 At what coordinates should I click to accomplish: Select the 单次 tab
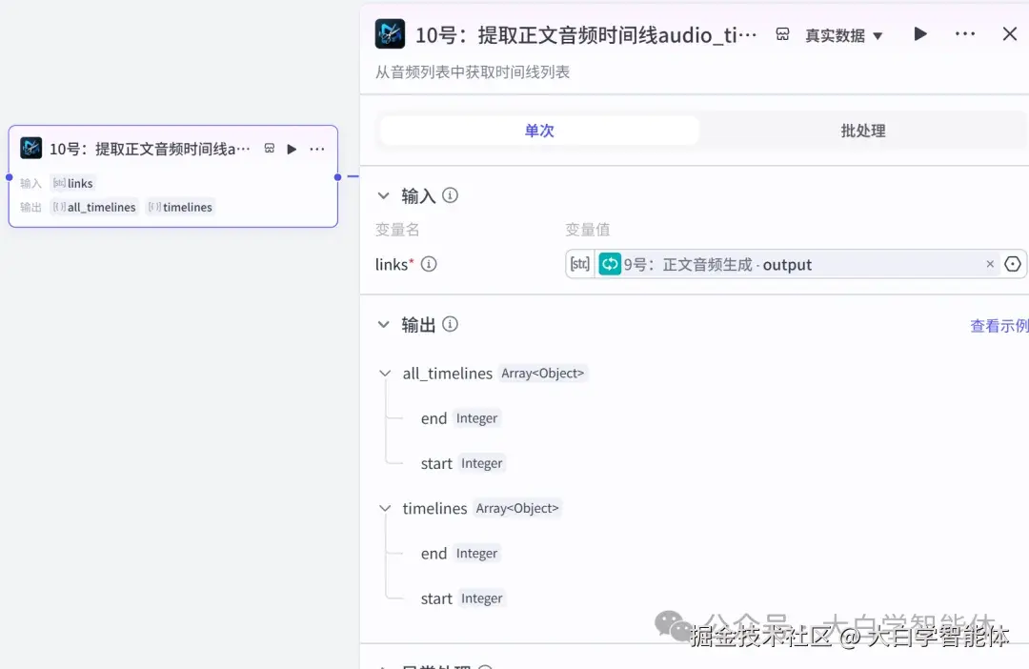pos(538,132)
